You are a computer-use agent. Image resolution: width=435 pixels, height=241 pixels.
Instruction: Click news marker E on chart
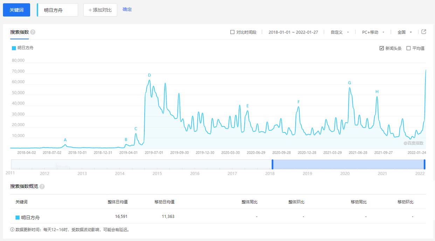coord(248,106)
